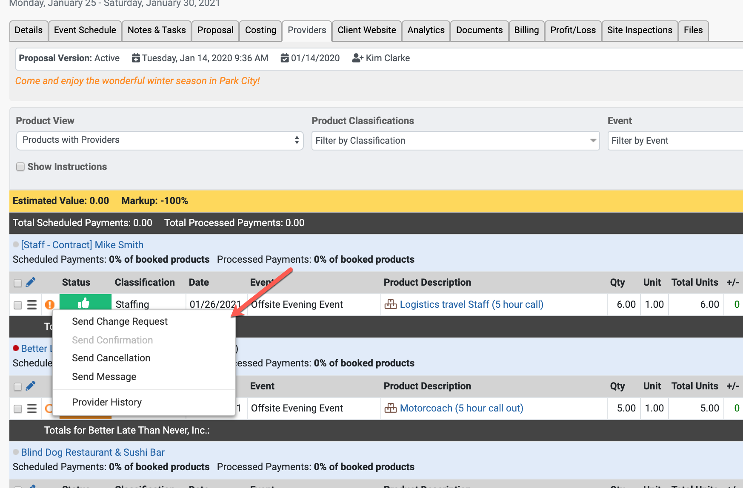Click the Status column header
743x488 pixels.
click(x=76, y=282)
